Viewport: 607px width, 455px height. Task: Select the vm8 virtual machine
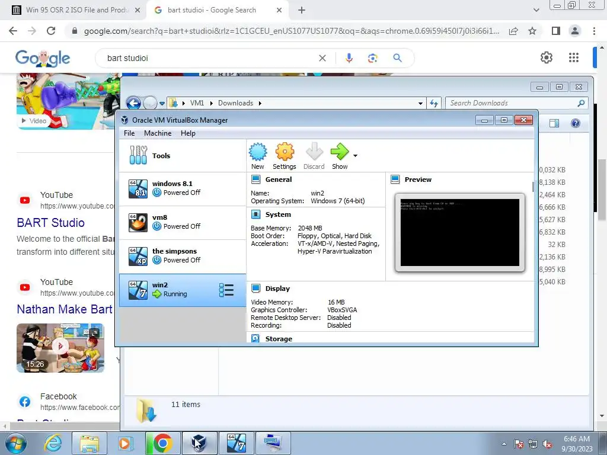183,223
